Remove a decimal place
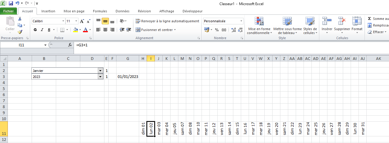389x143 pixels. tap(241, 30)
